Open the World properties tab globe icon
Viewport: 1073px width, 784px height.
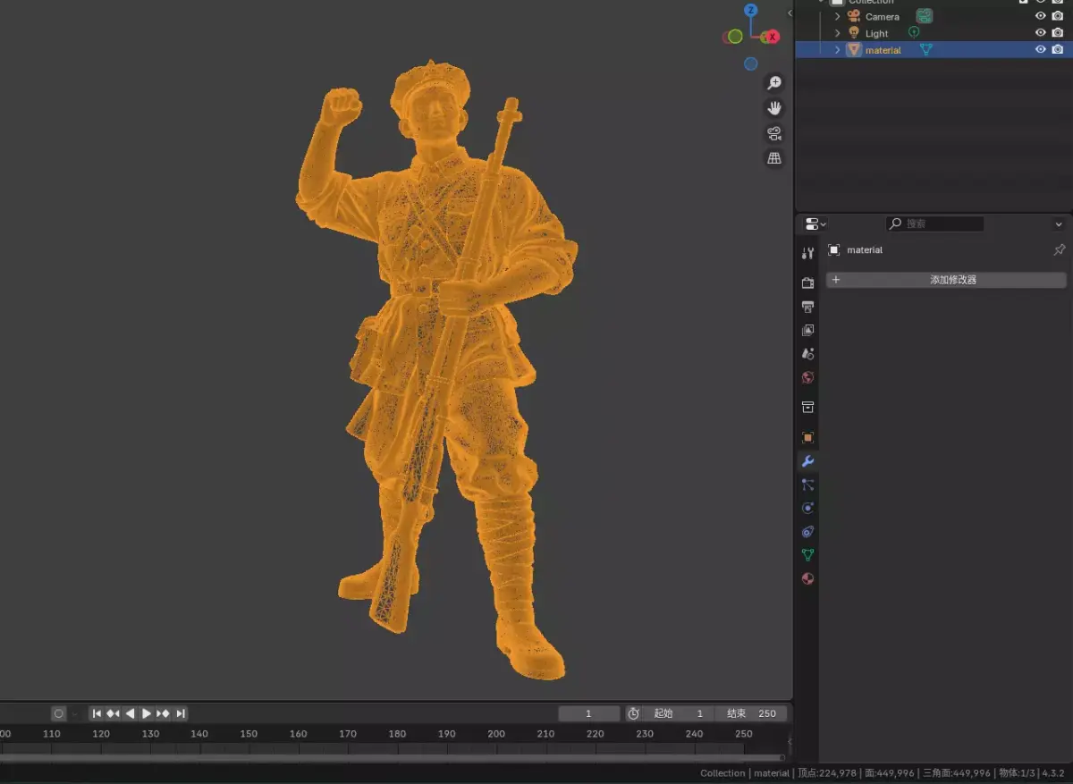coord(807,377)
